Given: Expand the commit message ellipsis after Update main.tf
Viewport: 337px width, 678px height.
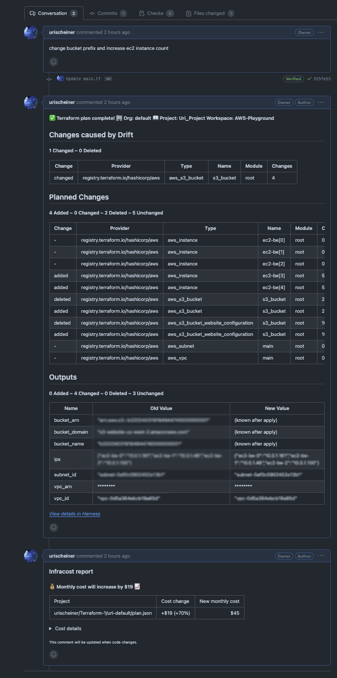Looking at the screenshot, I should click(108, 79).
